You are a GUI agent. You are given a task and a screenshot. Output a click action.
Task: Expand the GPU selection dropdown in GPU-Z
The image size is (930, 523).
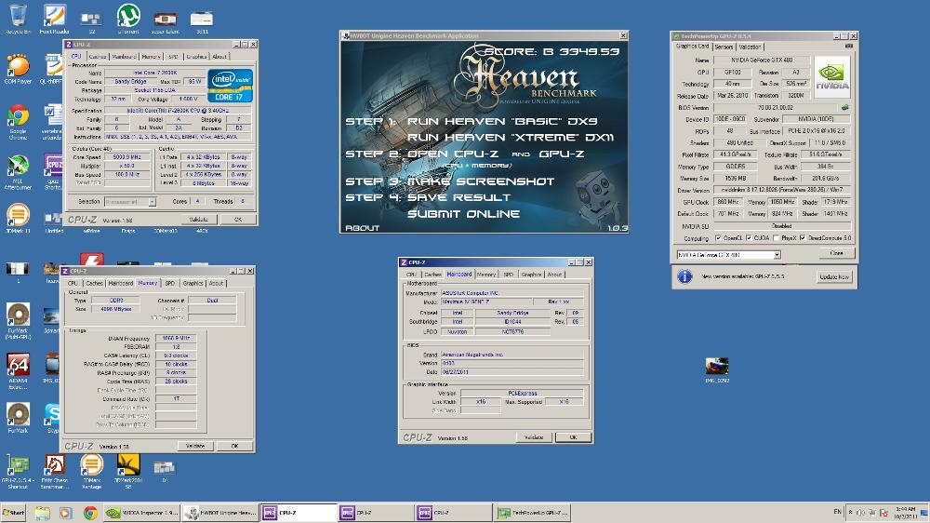(777, 255)
